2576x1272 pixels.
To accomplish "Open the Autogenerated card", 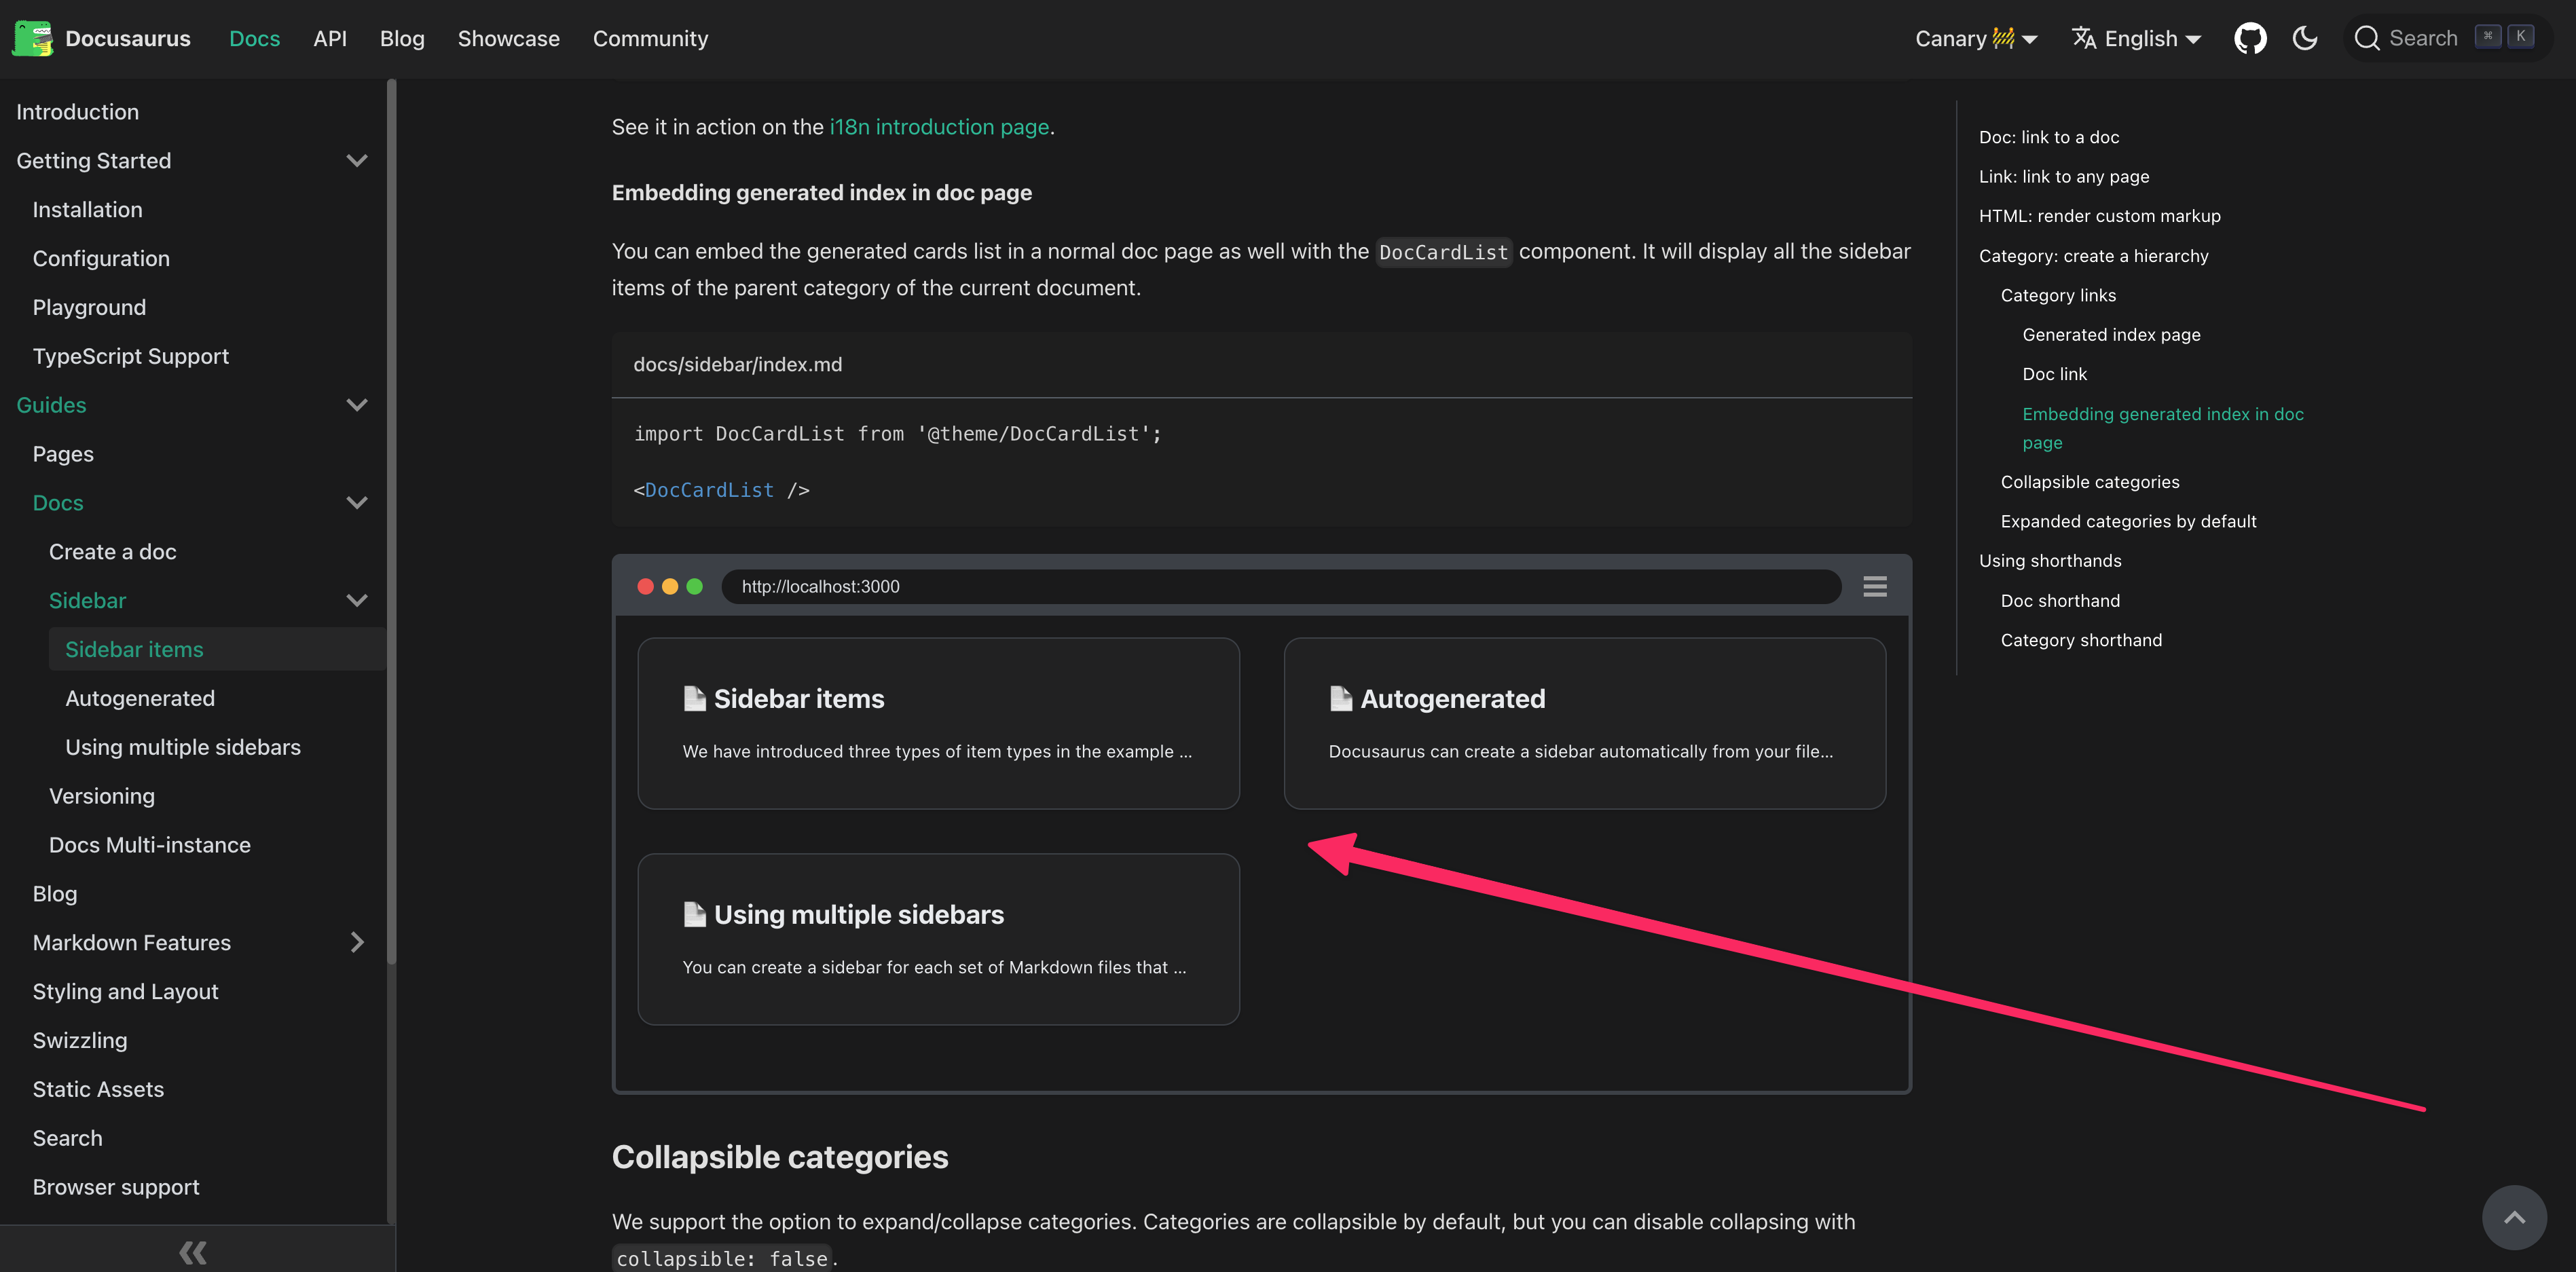I will pyautogui.click(x=1585, y=724).
